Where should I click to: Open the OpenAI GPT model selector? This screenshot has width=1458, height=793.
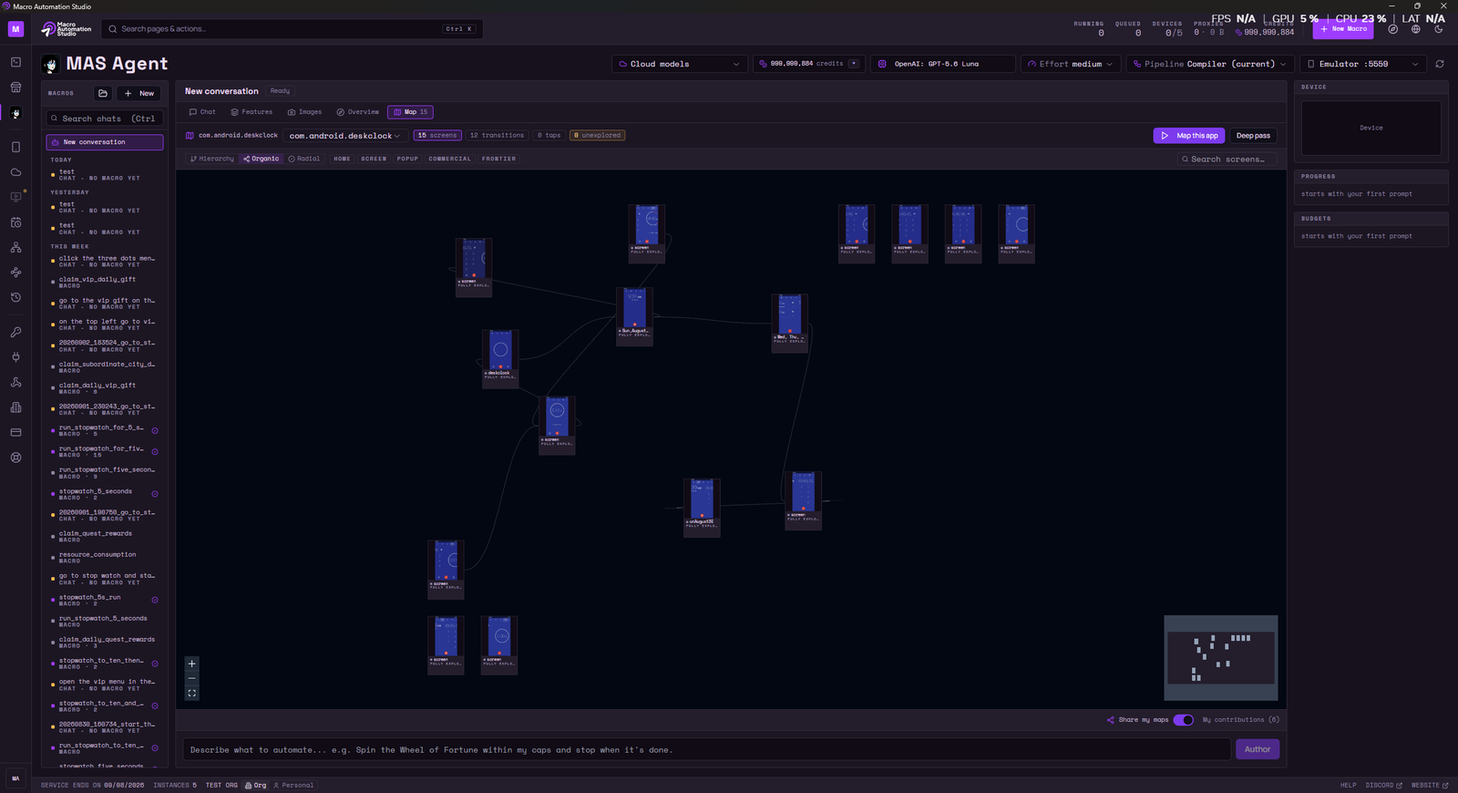(943, 64)
